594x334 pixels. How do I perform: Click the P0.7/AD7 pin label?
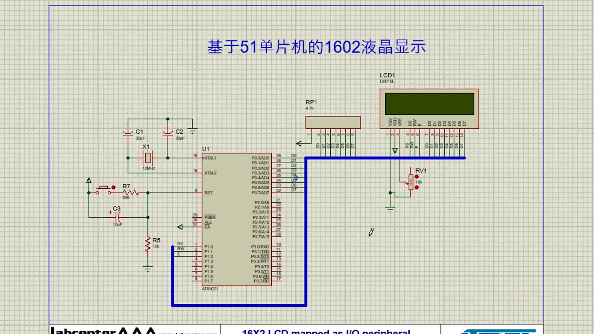pos(260,193)
